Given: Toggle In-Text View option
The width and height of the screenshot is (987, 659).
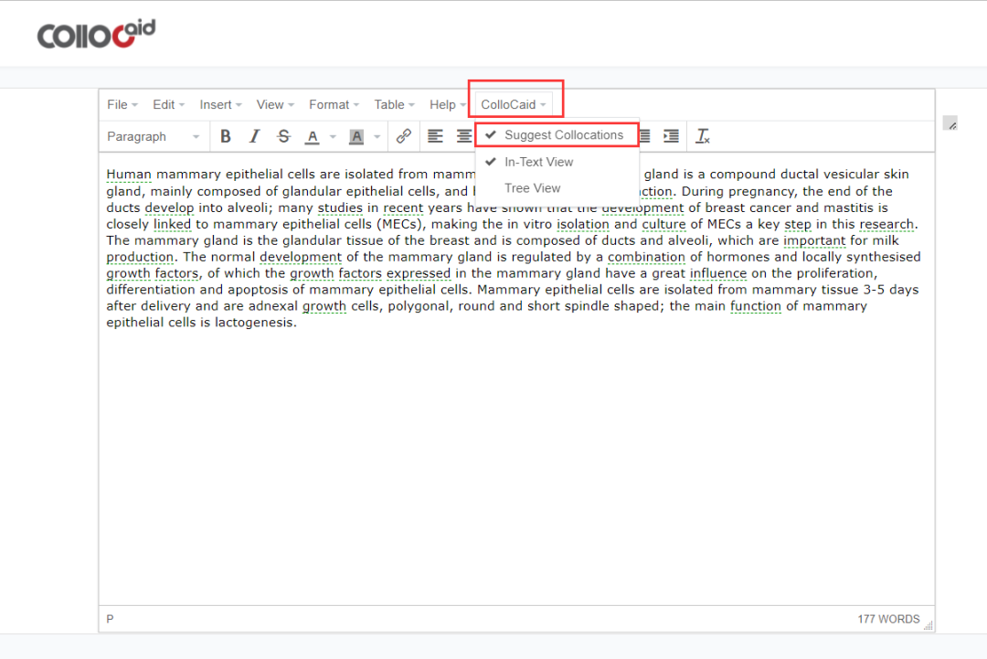Looking at the screenshot, I should point(557,162).
